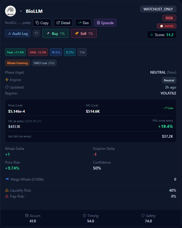Click the Confidence 50% value
Screen dimensions: 182x228
97,168
